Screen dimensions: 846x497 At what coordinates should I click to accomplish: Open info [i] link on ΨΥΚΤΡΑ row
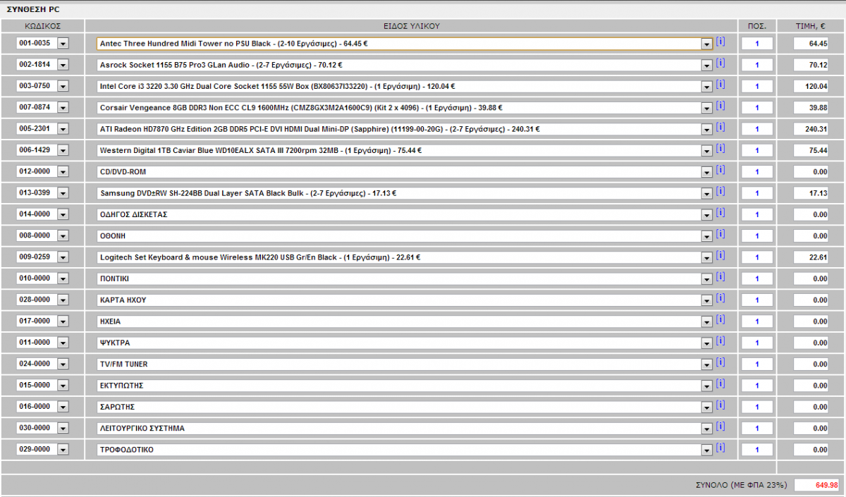click(x=720, y=340)
